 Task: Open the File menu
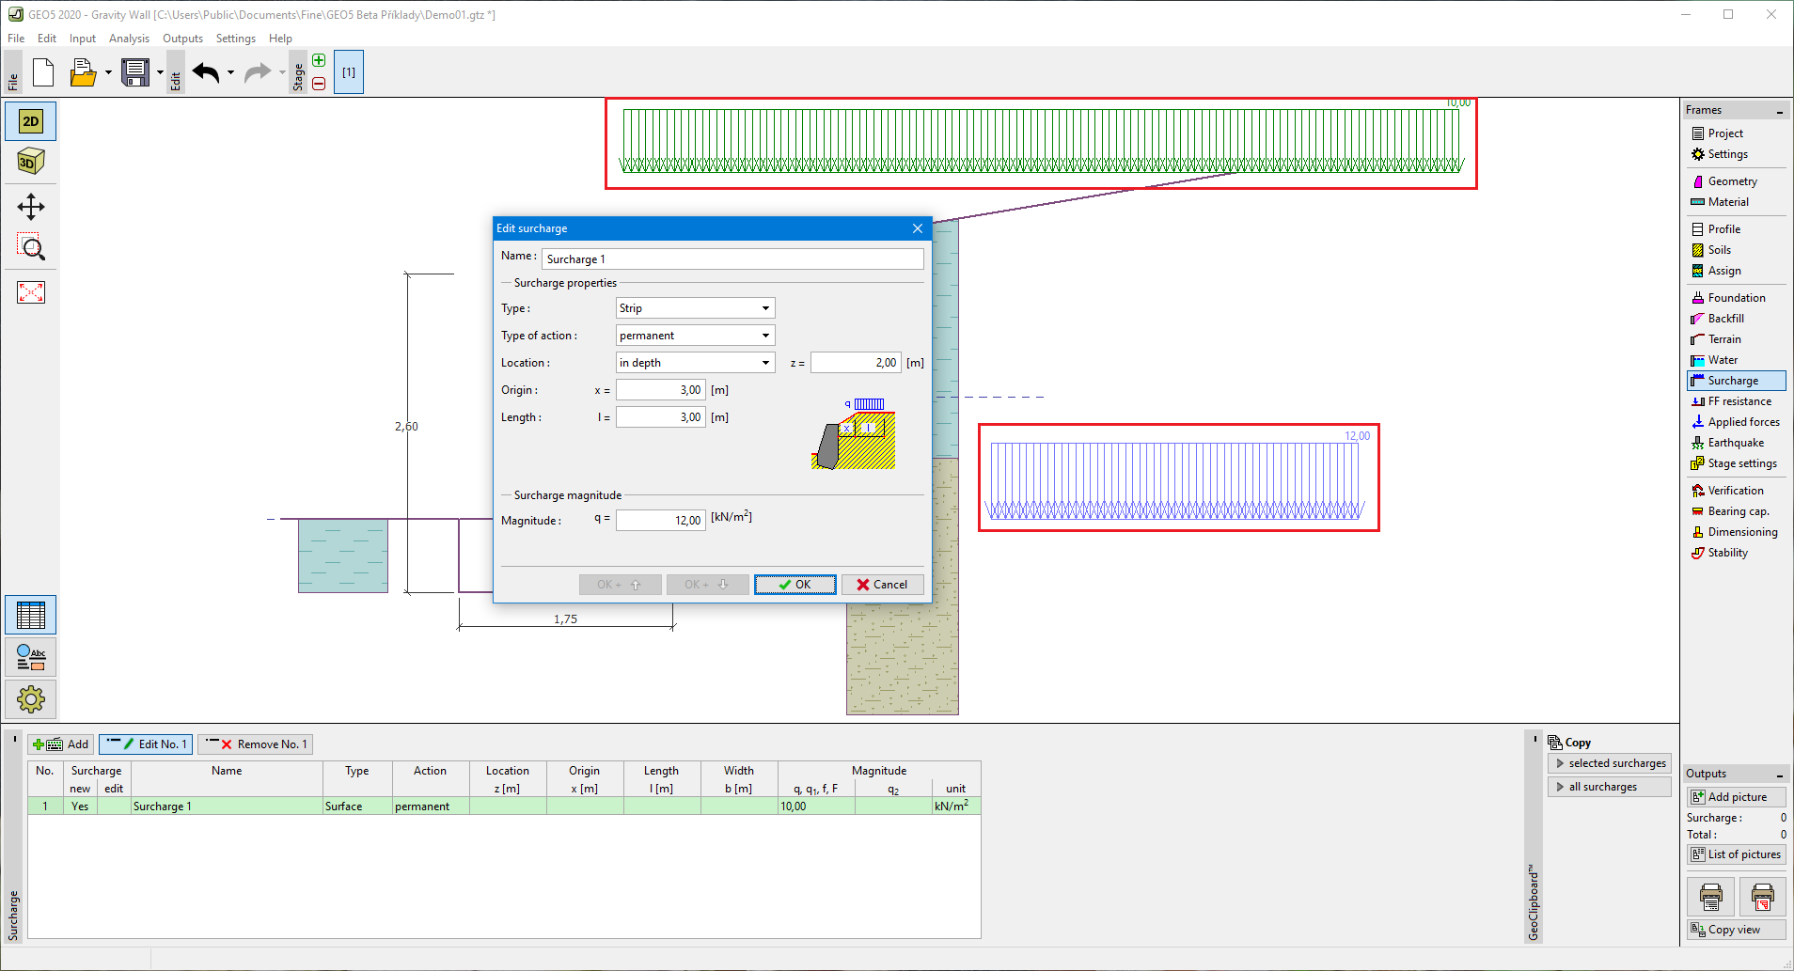16,39
